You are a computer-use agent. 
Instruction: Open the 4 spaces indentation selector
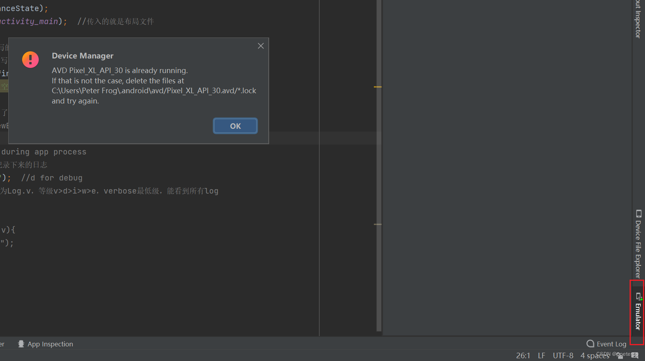click(x=594, y=355)
